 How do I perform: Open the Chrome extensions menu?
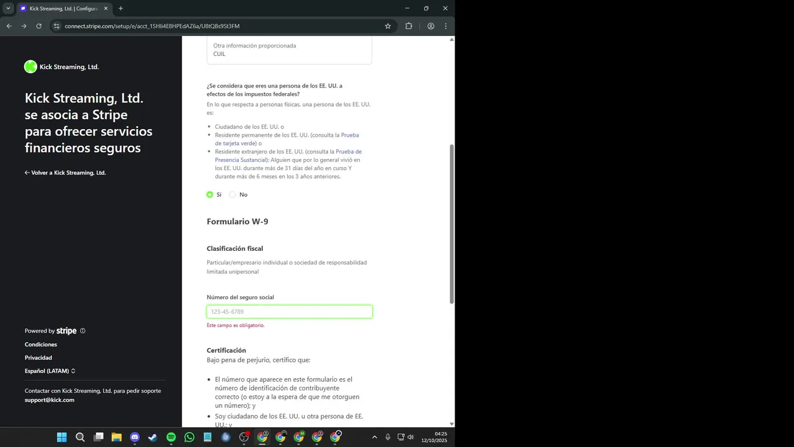(409, 26)
